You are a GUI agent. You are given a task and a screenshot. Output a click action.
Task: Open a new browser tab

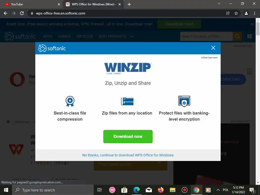(x=129, y=5)
